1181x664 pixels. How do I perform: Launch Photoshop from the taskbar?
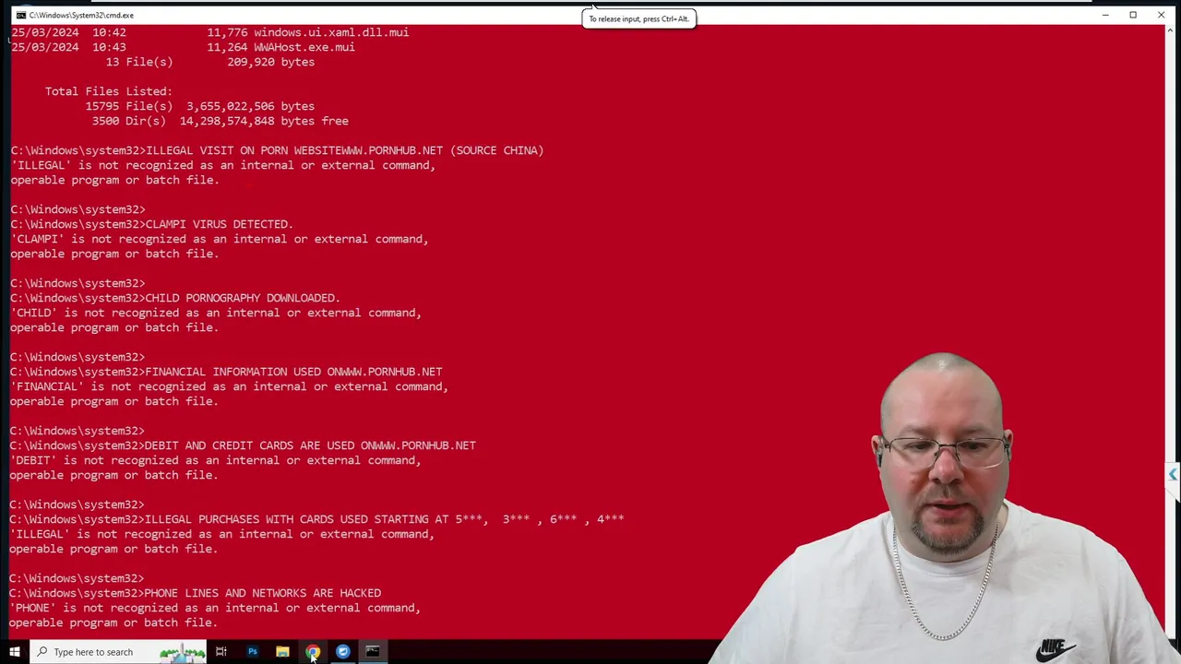tap(252, 652)
